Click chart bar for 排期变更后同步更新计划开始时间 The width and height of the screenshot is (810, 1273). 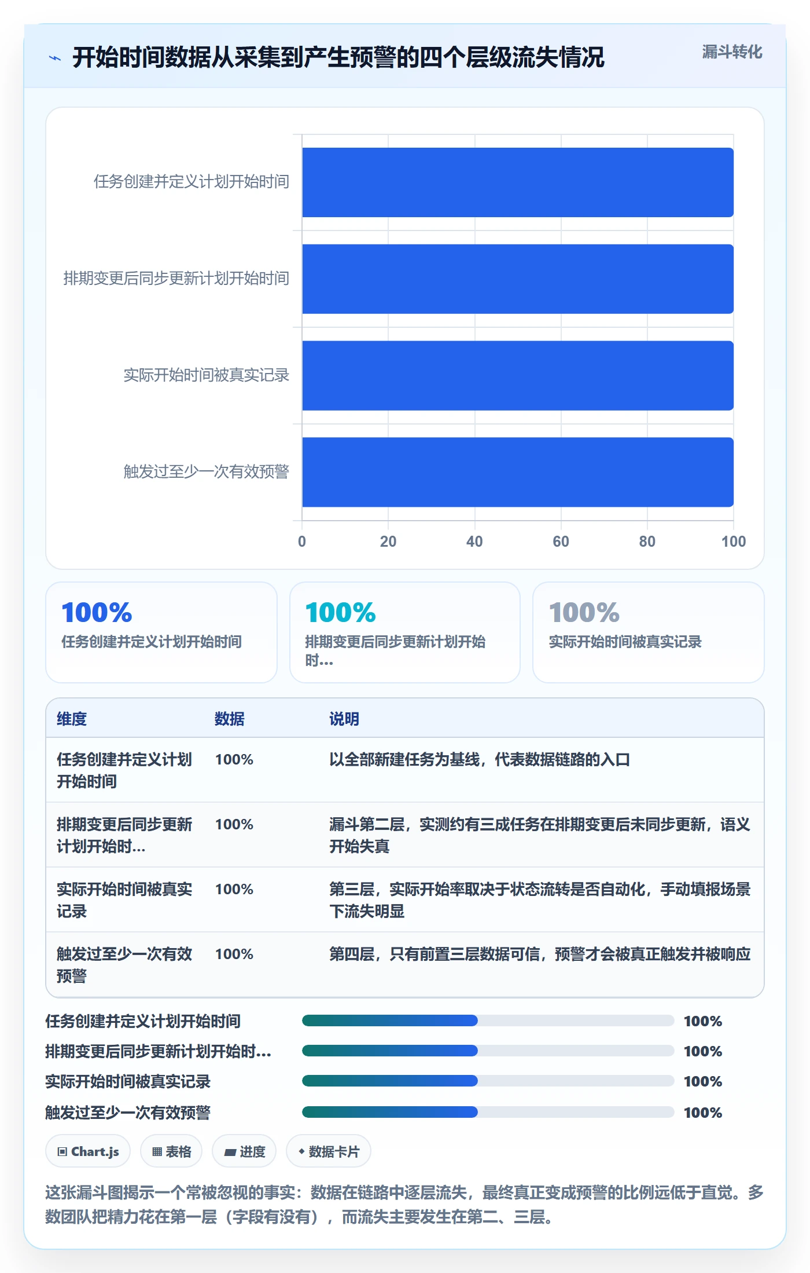518,279
